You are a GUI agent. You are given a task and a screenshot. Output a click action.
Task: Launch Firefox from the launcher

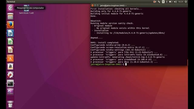click(10, 25)
